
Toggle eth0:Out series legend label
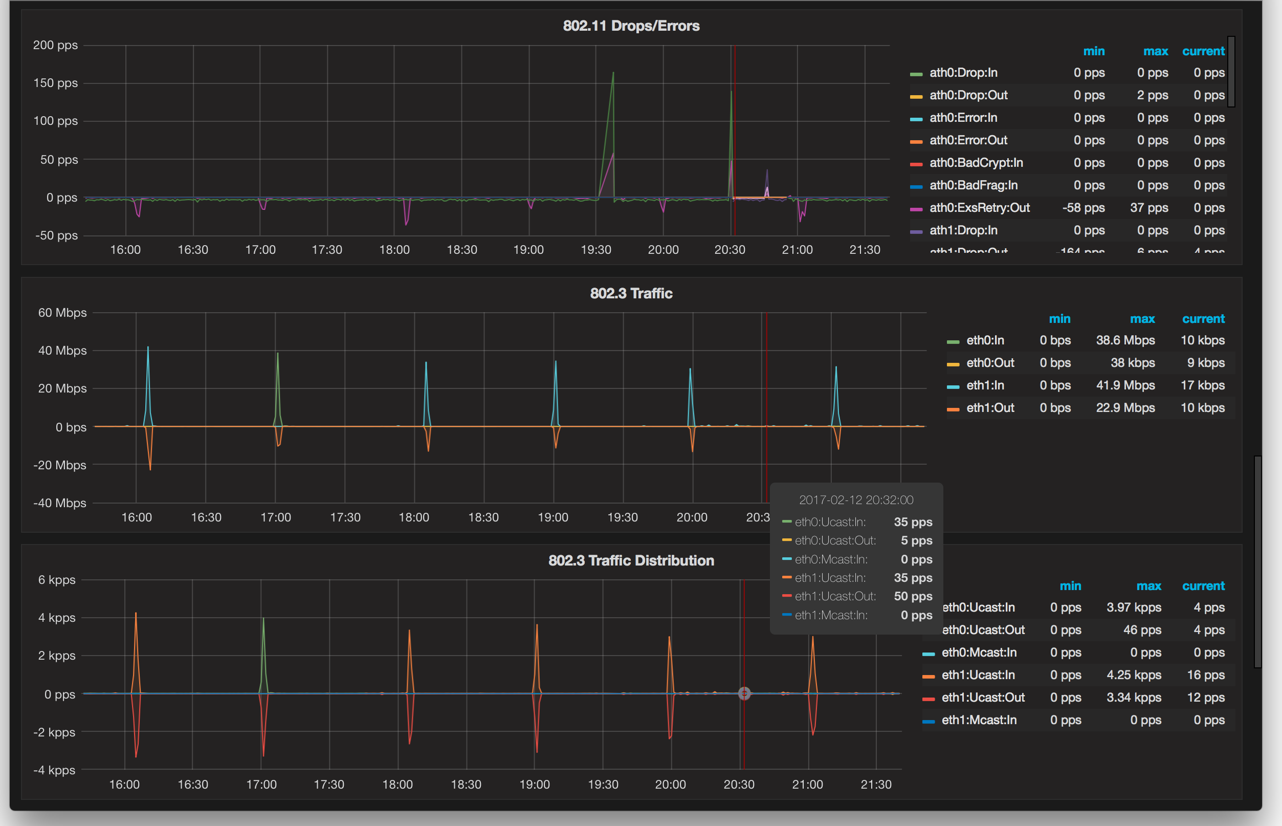990,362
